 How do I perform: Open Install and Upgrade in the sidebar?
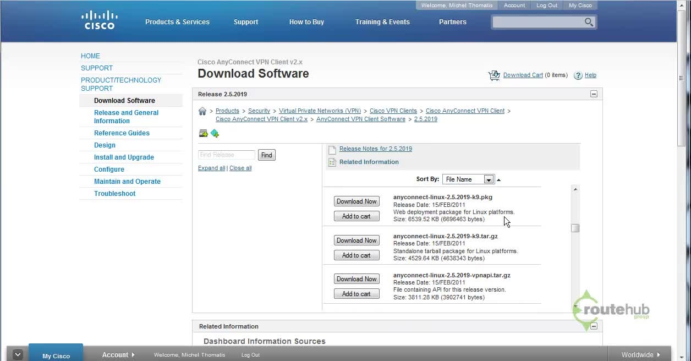pos(124,157)
